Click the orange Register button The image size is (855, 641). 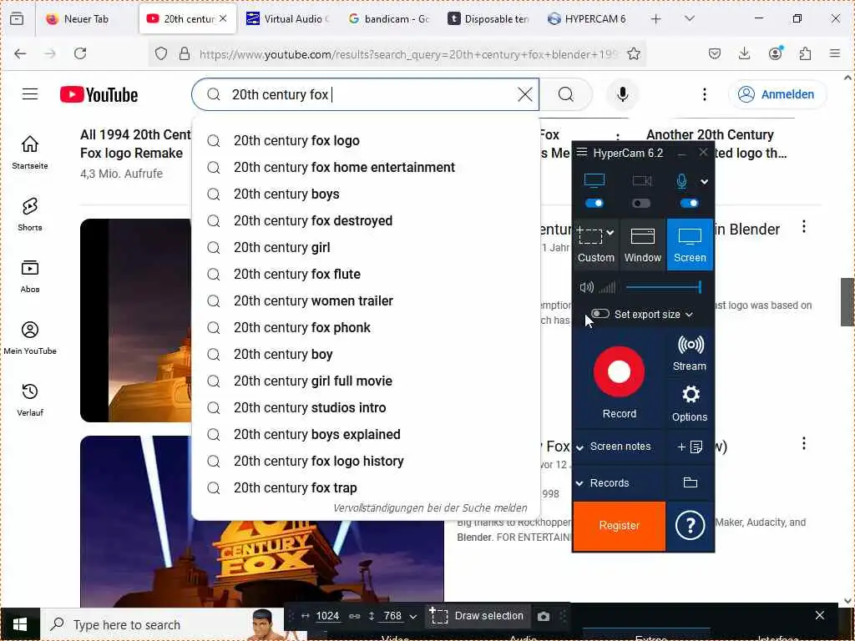[x=619, y=526]
